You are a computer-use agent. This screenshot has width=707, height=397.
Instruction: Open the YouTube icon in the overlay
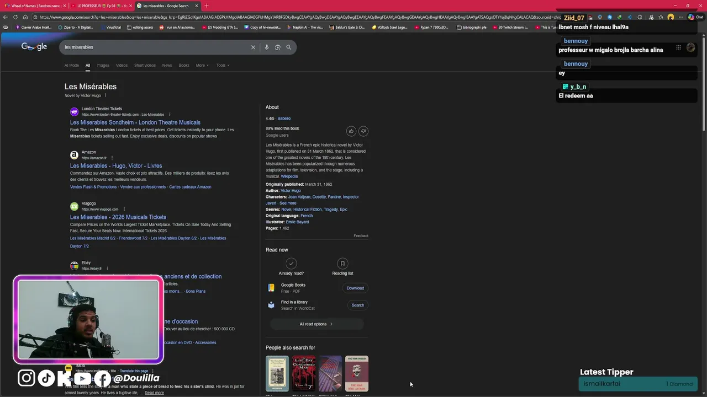click(x=83, y=378)
